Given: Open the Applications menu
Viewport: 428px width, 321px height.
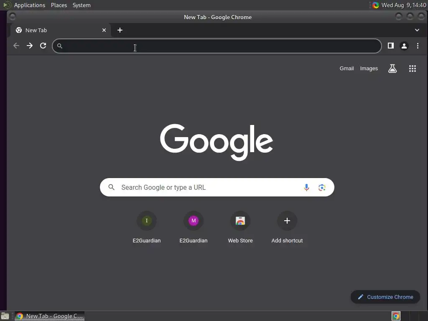Looking at the screenshot, I should click(x=30, y=5).
